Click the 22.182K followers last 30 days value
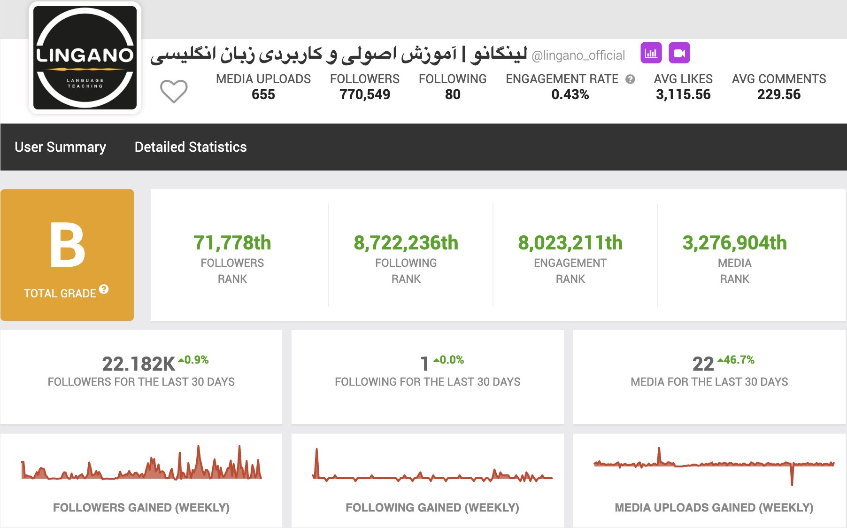The image size is (847, 528). [x=139, y=364]
